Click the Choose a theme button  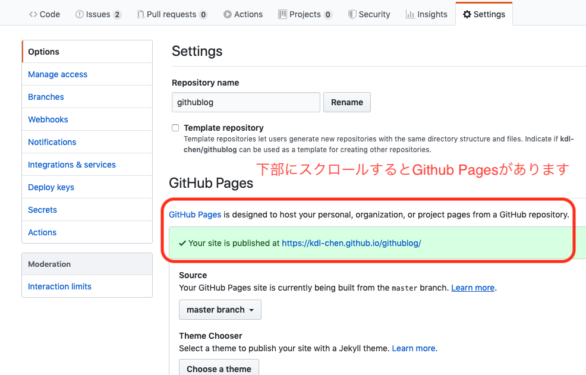(x=219, y=367)
